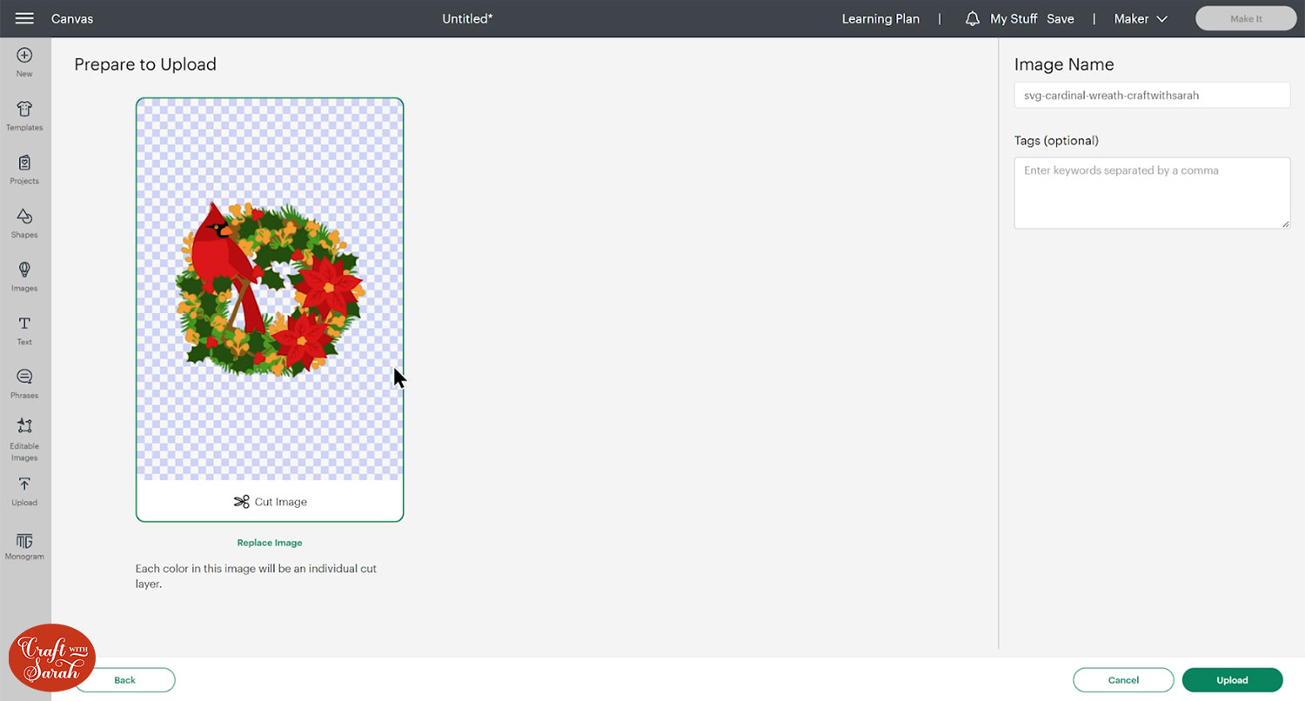Image resolution: width=1305 pixels, height=701 pixels.
Task: Click the scissors Cut Image icon
Action: [241, 502]
